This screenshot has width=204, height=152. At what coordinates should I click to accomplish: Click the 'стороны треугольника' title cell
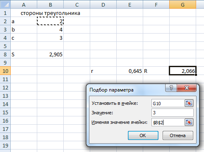(50, 13)
